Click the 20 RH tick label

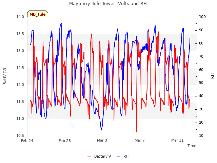pyautogui.click(x=201, y=122)
